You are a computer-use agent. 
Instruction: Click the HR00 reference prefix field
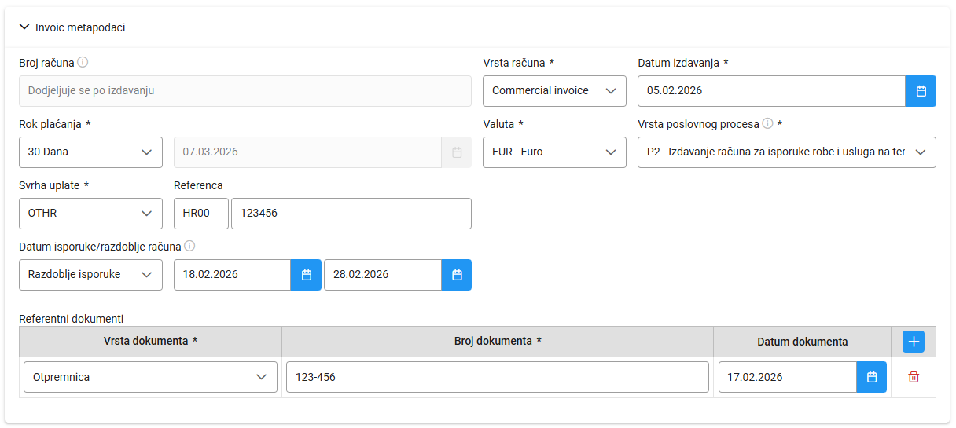[x=201, y=214]
